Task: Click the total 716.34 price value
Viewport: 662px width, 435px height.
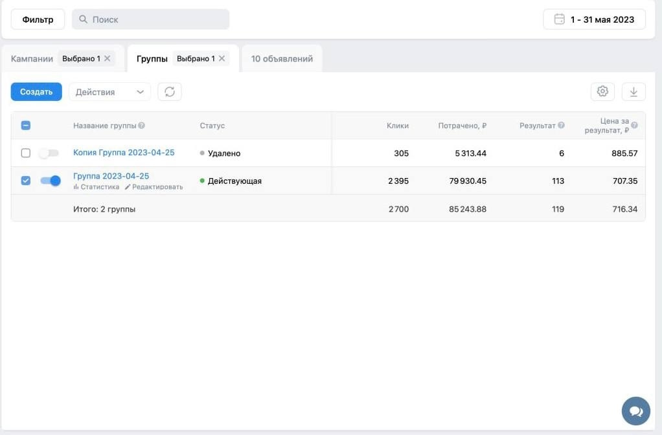Action: pyautogui.click(x=625, y=209)
